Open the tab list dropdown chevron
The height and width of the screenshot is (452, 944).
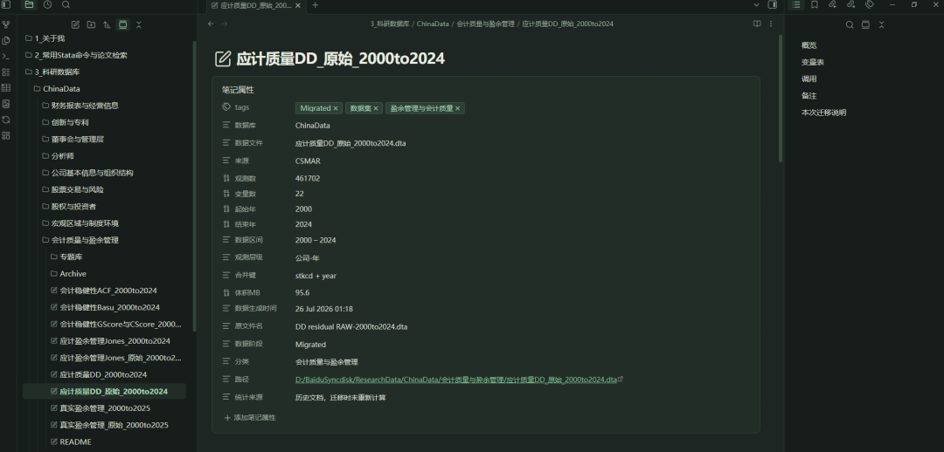(x=757, y=5)
